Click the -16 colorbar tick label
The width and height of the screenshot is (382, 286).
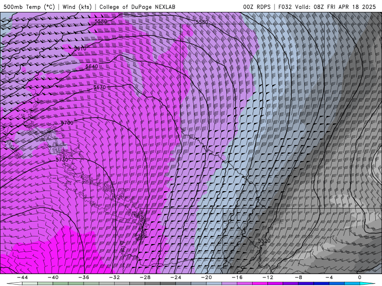tap(237, 277)
